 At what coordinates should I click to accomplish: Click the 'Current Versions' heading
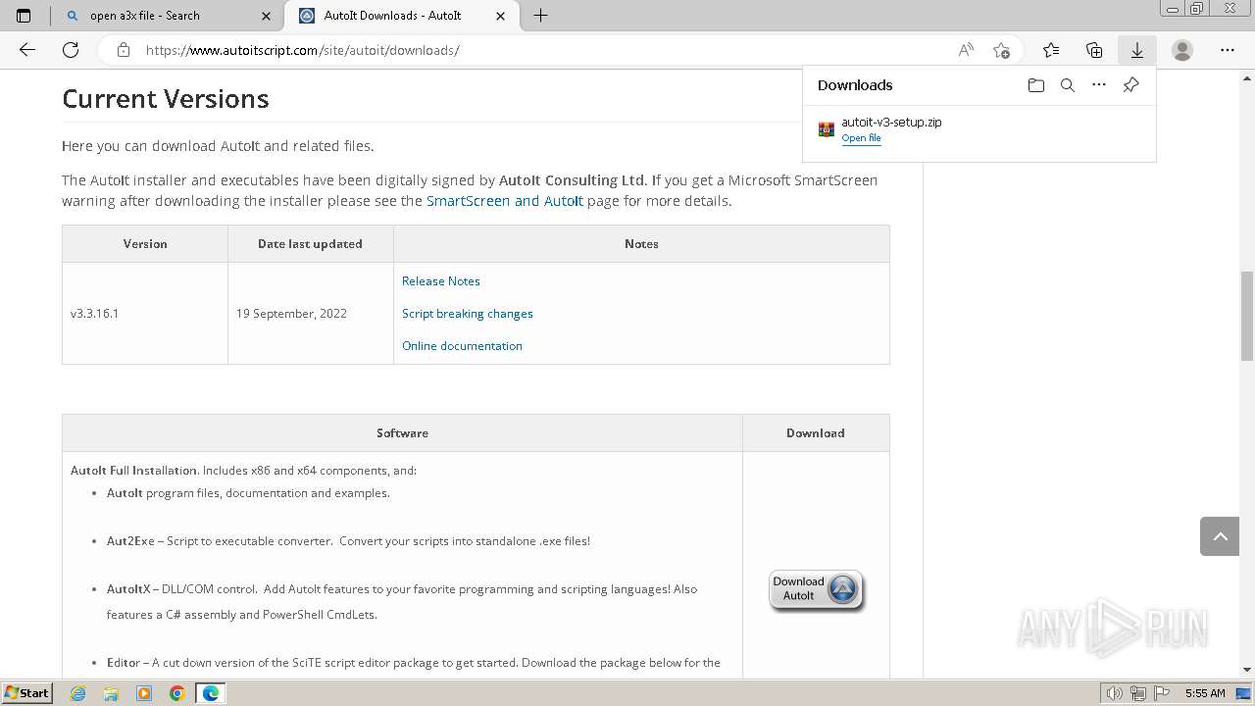166,99
